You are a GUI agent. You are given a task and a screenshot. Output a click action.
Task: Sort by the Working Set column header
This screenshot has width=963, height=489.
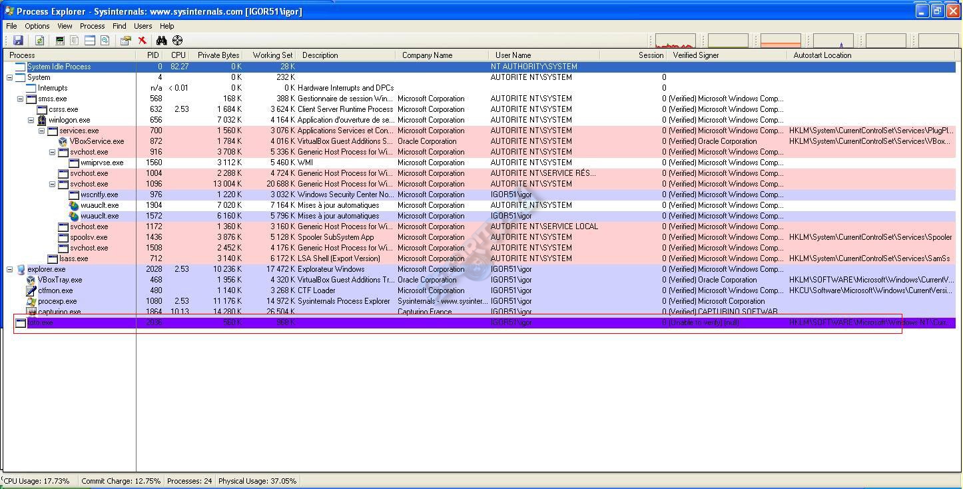[270, 55]
